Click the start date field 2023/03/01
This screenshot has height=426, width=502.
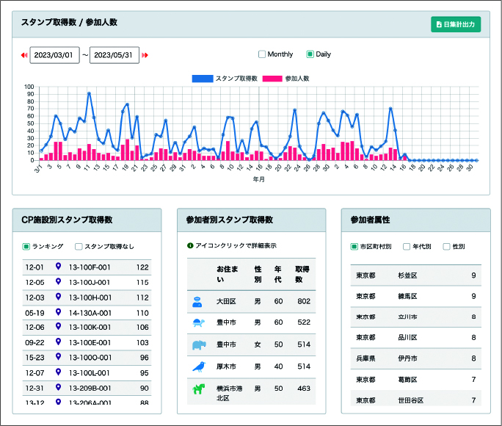pyautogui.click(x=54, y=55)
